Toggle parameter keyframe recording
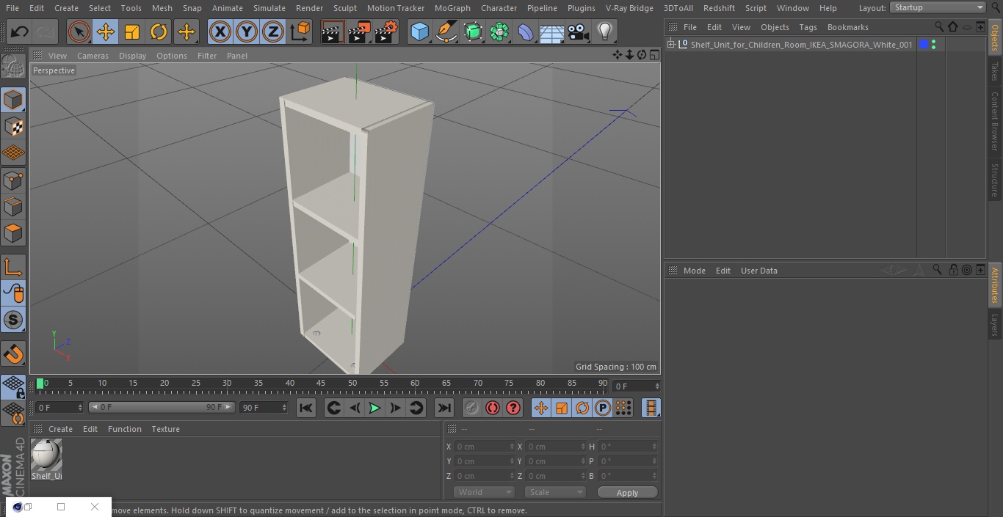 602,408
